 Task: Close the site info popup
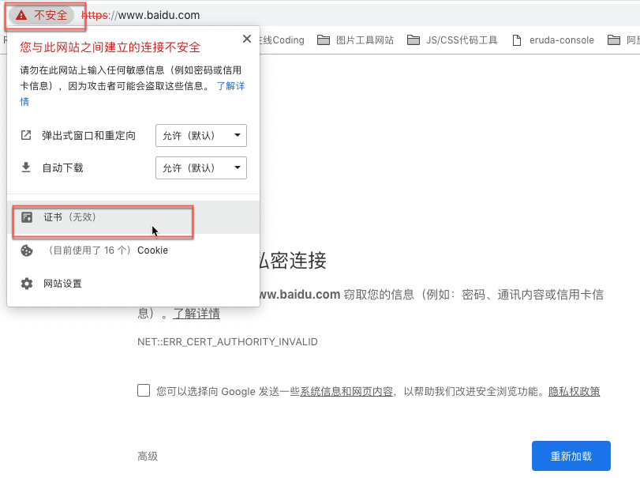[x=246, y=39]
